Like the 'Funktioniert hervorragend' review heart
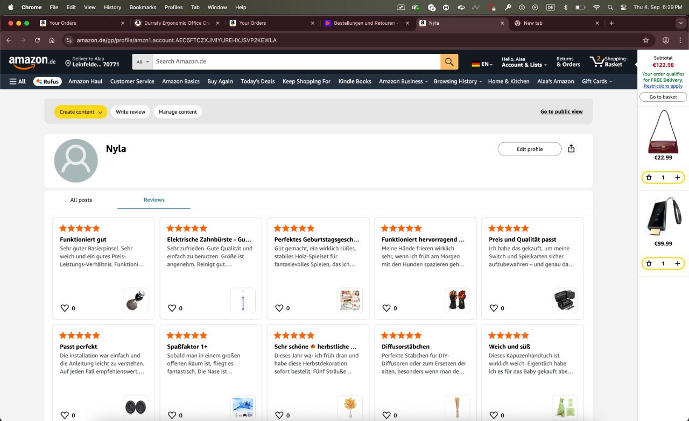The width and height of the screenshot is (689, 421). 386,308
